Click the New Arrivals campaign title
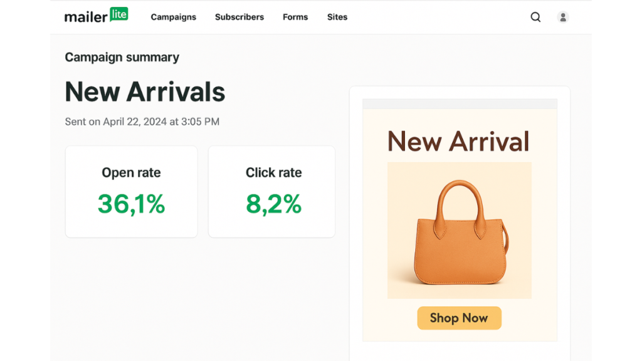This screenshot has height=361, width=642. (145, 92)
